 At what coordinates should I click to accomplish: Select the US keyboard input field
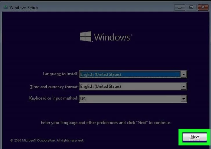click(x=133, y=99)
